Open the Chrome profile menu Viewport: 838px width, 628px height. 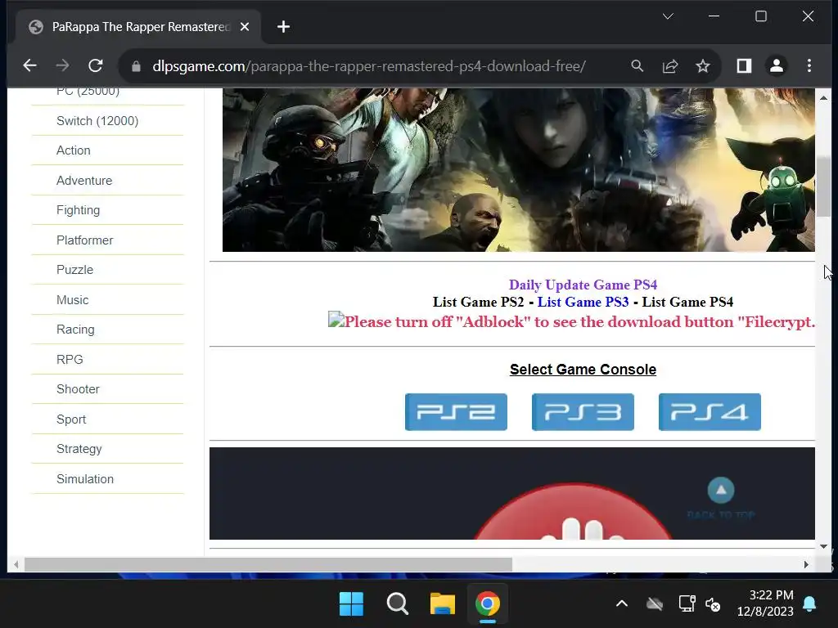[x=777, y=65]
